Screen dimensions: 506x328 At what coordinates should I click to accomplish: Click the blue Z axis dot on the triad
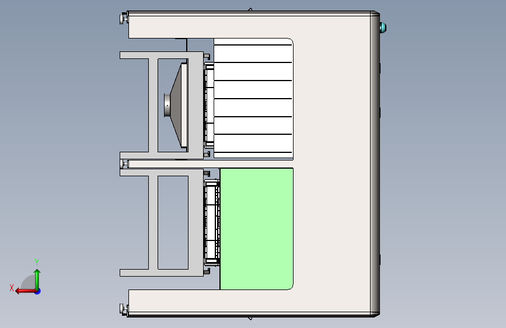pyautogui.click(x=38, y=291)
